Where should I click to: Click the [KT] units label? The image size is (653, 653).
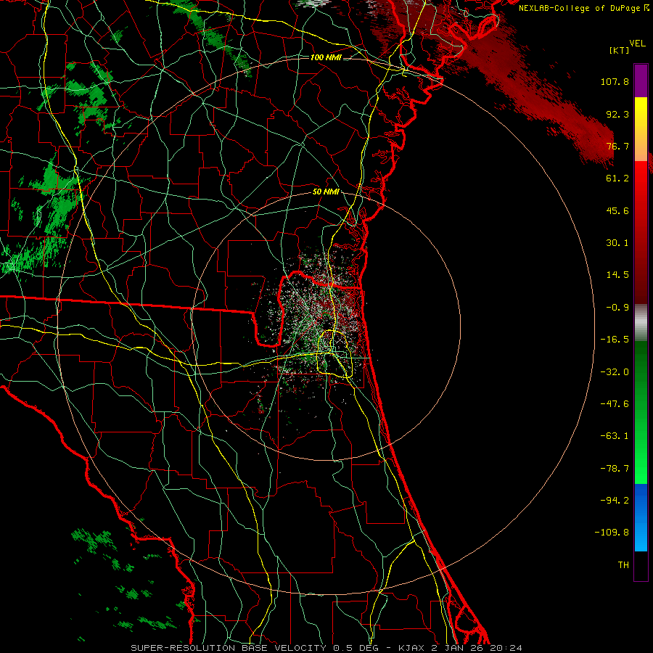tap(619, 50)
